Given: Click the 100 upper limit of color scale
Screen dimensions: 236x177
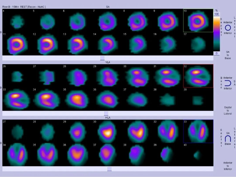Looking at the screenshot, I should click(x=217, y=14).
